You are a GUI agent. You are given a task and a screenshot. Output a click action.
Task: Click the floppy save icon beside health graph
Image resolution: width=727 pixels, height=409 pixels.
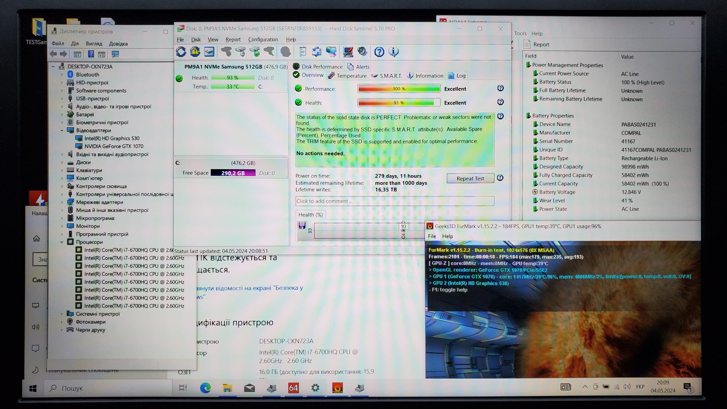(x=302, y=226)
